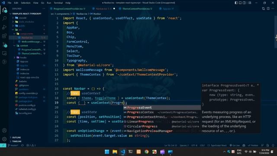
Task: Open the Run menu
Action: (49, 3)
